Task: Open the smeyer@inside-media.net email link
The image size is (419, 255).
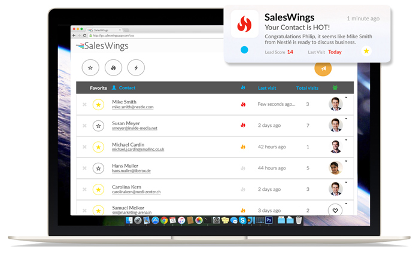Action: pos(135,128)
